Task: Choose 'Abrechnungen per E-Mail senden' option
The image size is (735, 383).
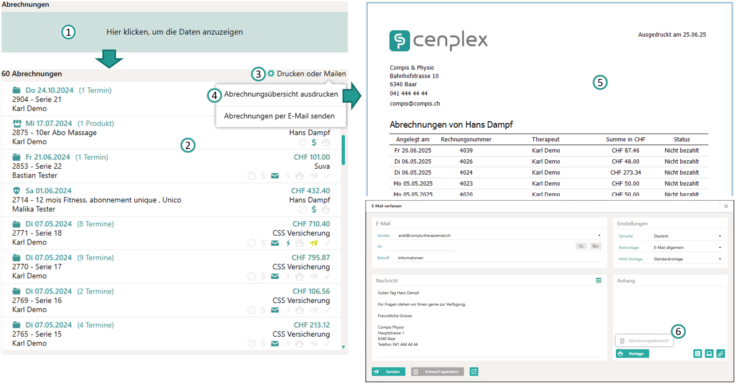Action: click(279, 116)
